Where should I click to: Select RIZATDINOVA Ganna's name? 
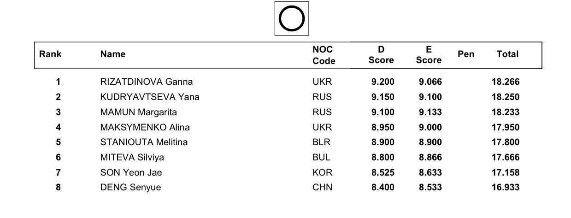(x=147, y=82)
